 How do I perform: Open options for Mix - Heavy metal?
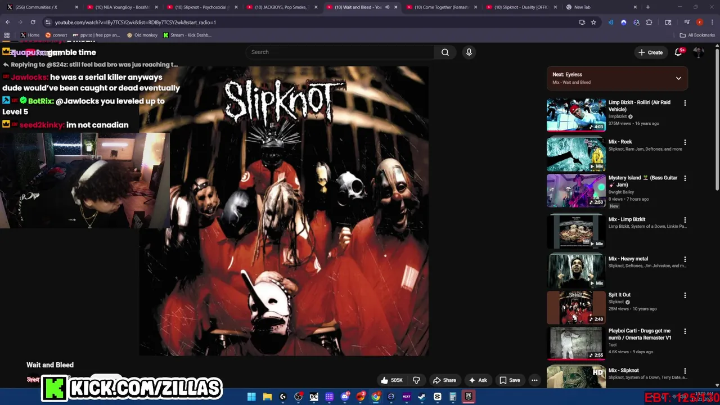click(685, 259)
